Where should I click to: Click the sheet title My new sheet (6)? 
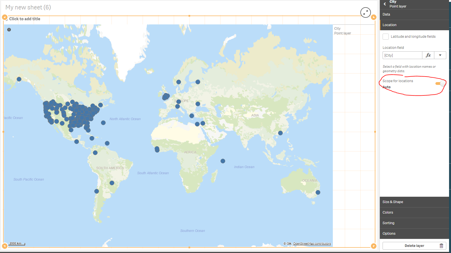pyautogui.click(x=28, y=7)
